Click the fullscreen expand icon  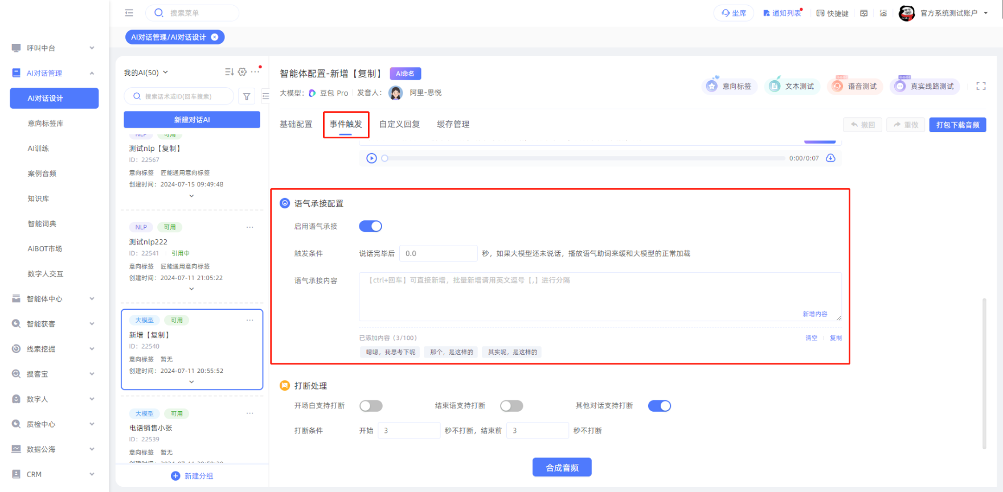click(x=981, y=86)
